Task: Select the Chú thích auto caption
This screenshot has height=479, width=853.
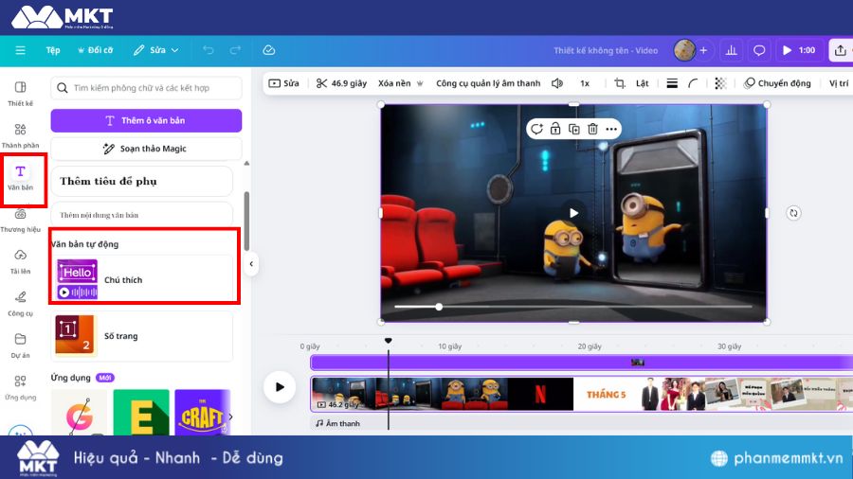Action: (142, 279)
